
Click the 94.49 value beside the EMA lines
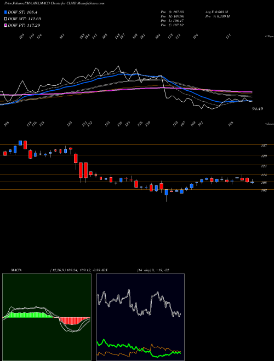click(x=258, y=109)
